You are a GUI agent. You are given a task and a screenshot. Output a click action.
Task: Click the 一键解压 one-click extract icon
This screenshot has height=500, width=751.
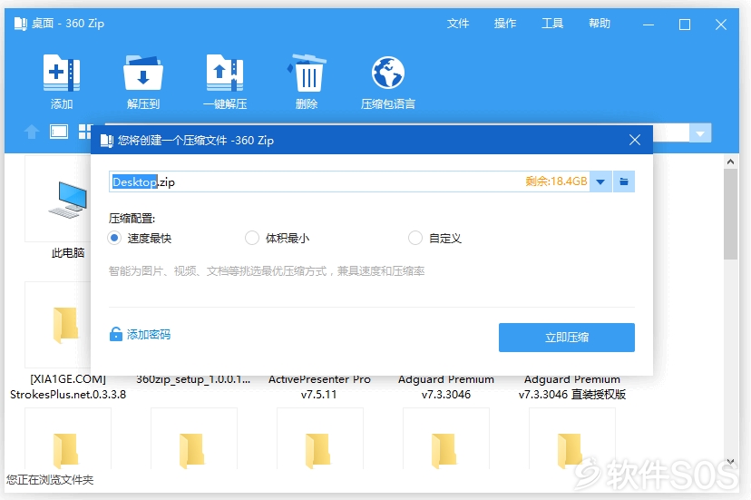225,73
